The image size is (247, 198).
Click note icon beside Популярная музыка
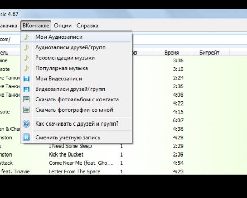[x=26, y=68]
